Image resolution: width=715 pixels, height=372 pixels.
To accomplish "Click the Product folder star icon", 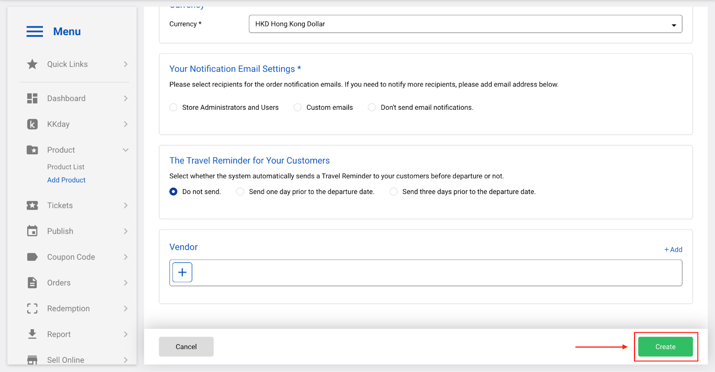I will [x=32, y=150].
